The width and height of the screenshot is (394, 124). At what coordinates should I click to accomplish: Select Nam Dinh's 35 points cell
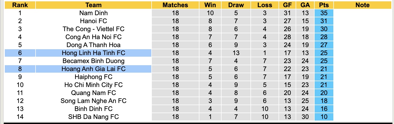point(324,13)
